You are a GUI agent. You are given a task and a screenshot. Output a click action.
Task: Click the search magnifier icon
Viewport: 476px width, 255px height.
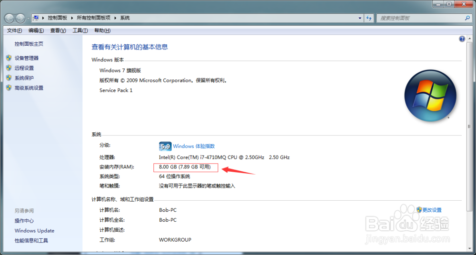click(x=467, y=18)
